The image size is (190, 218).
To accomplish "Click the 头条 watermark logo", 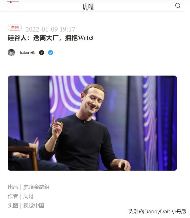I will (x=133, y=211).
